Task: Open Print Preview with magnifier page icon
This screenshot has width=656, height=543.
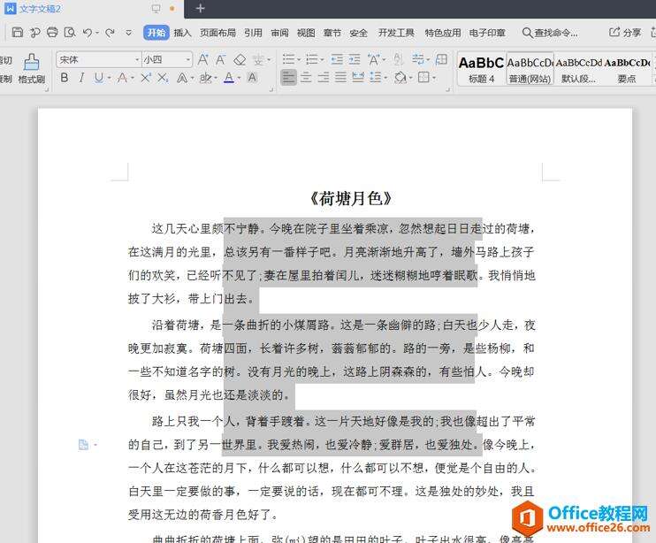Action: point(70,32)
